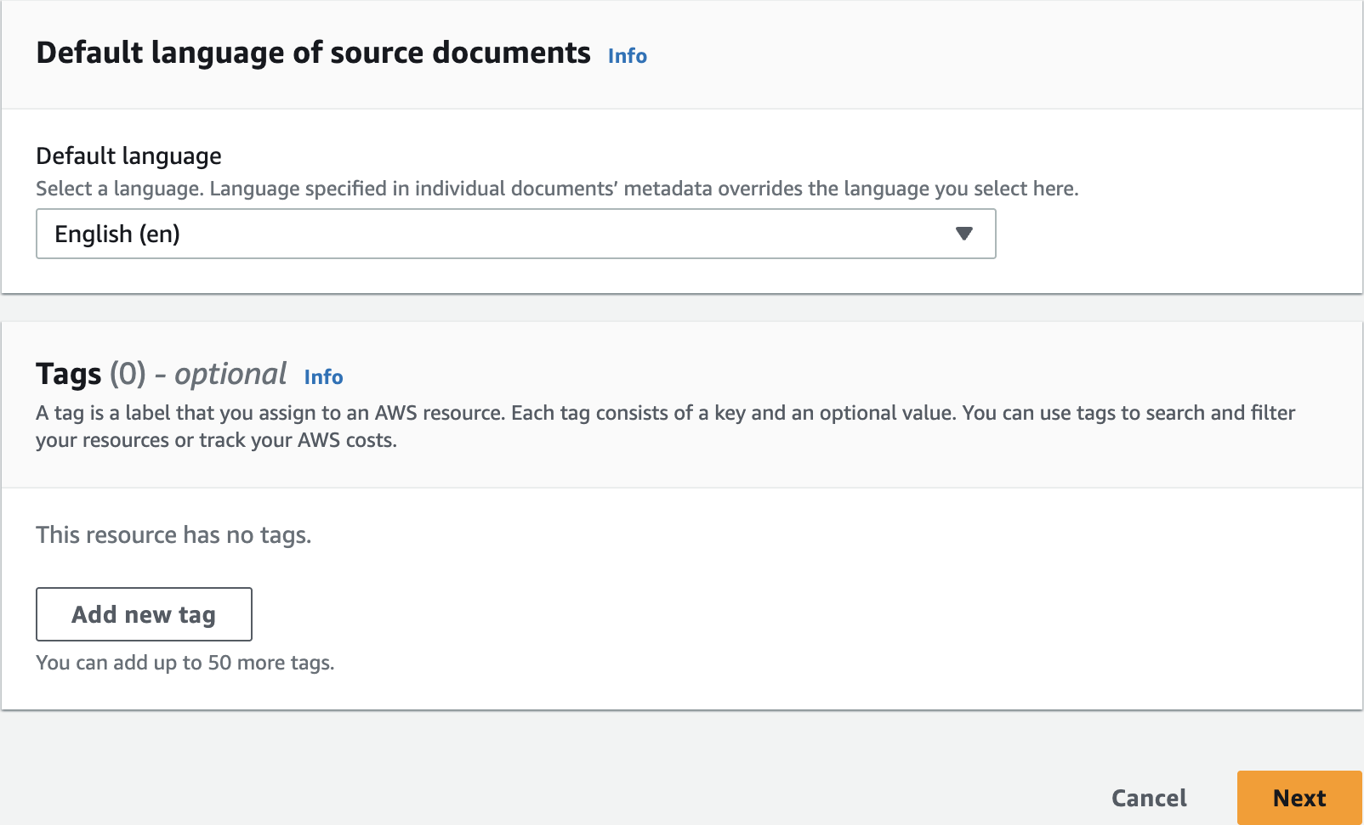This screenshot has height=825, width=1364.
Task: Select the English (en) language field
Action: pos(515,235)
